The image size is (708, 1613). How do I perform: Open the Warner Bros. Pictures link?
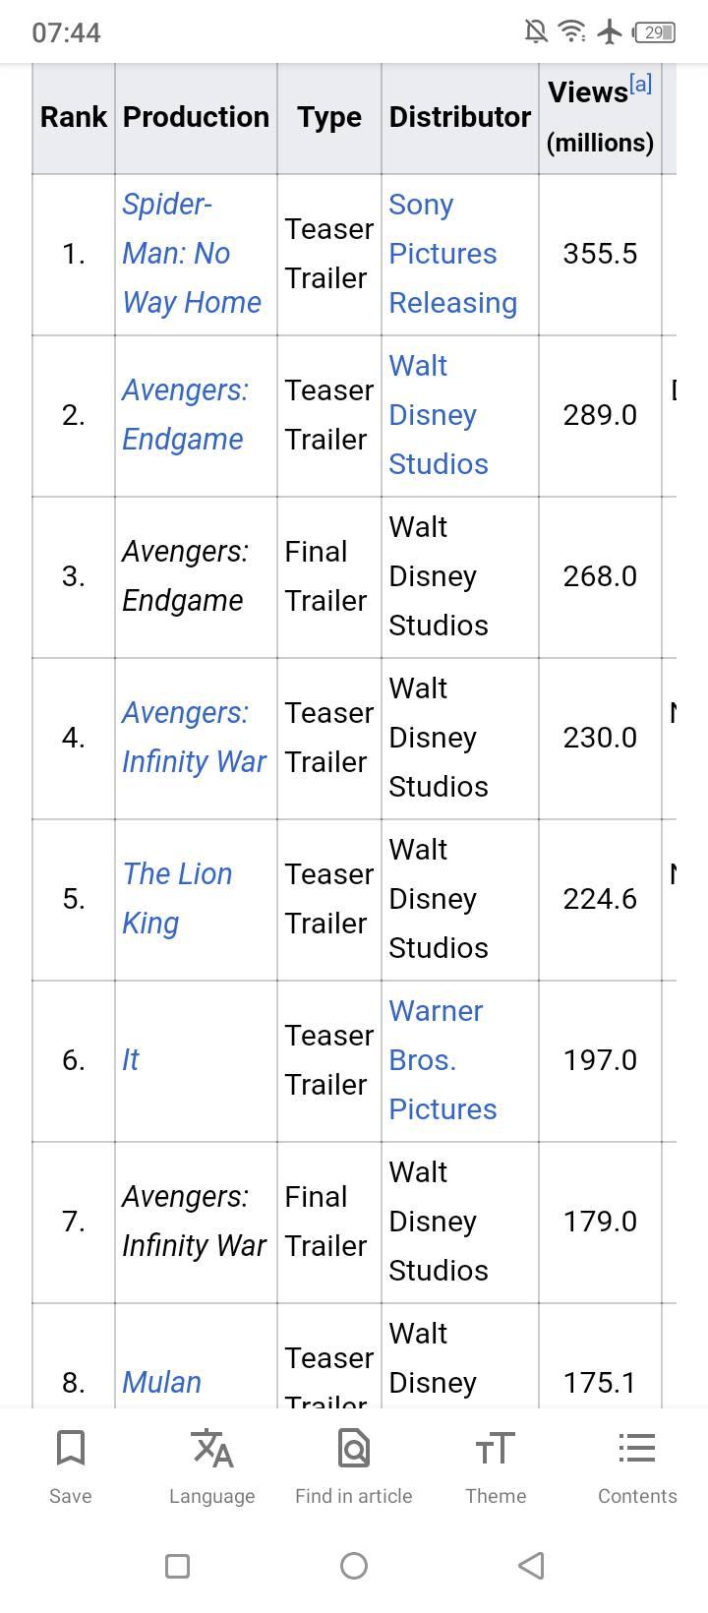tap(442, 1060)
